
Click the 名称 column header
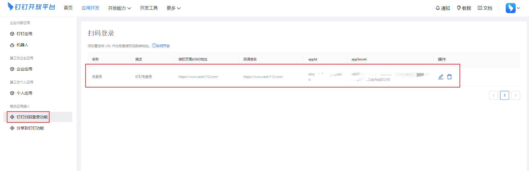[x=95, y=59]
